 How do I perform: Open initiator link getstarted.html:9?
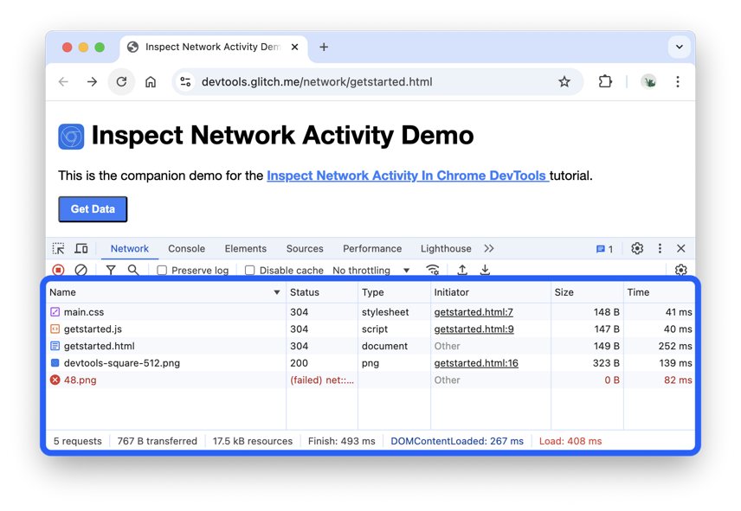click(x=474, y=329)
